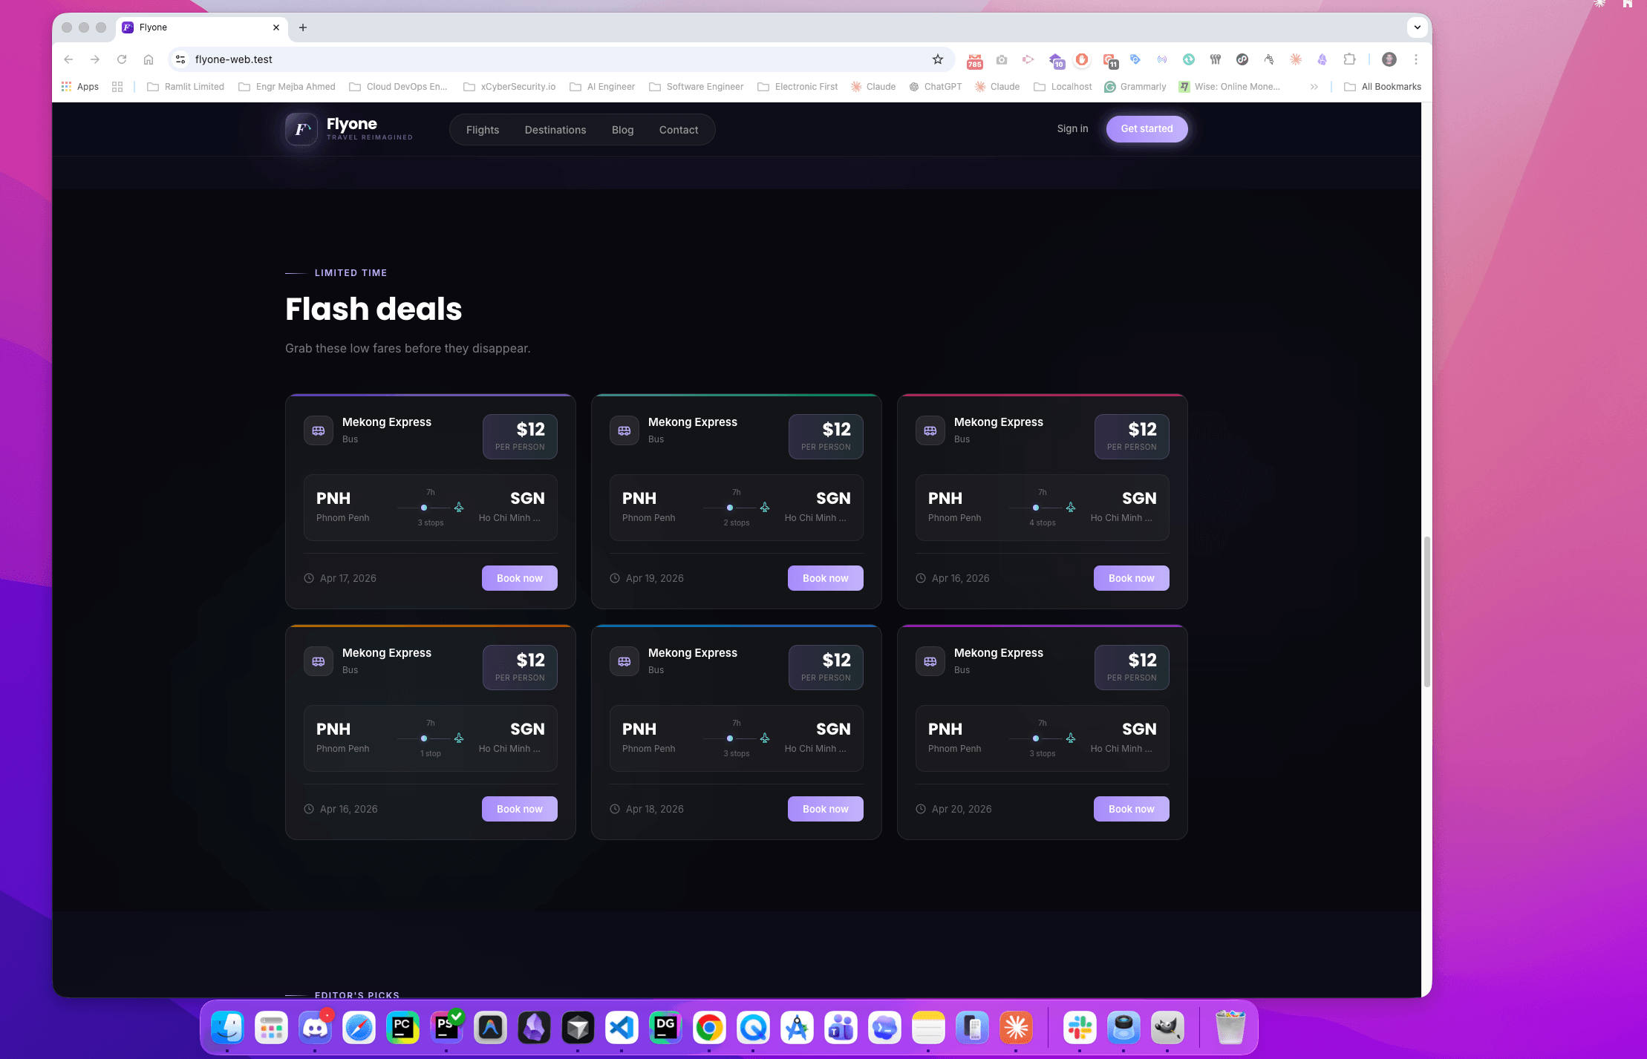This screenshot has height=1059, width=1647.
Task: Book the Apr 19, 2026 deal
Action: (825, 578)
